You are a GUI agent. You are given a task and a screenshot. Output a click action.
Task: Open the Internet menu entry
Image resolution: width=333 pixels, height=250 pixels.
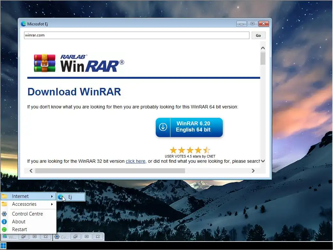[29, 196]
